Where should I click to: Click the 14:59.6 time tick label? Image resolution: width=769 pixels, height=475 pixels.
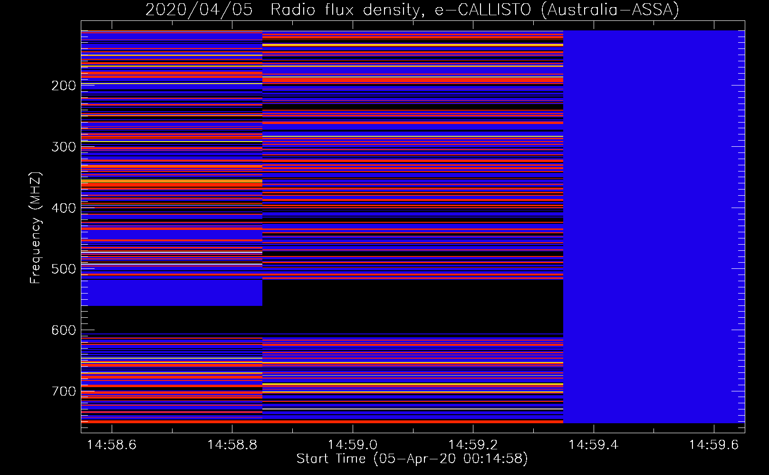(714, 445)
